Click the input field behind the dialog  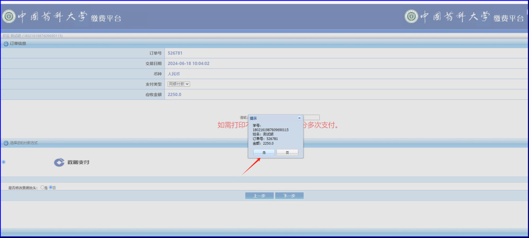coord(310,118)
